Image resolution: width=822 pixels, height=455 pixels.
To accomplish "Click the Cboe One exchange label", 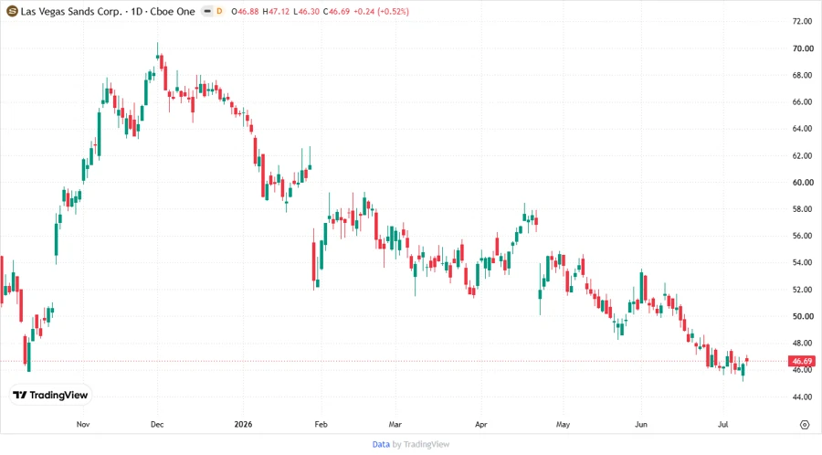I will 173,11.
